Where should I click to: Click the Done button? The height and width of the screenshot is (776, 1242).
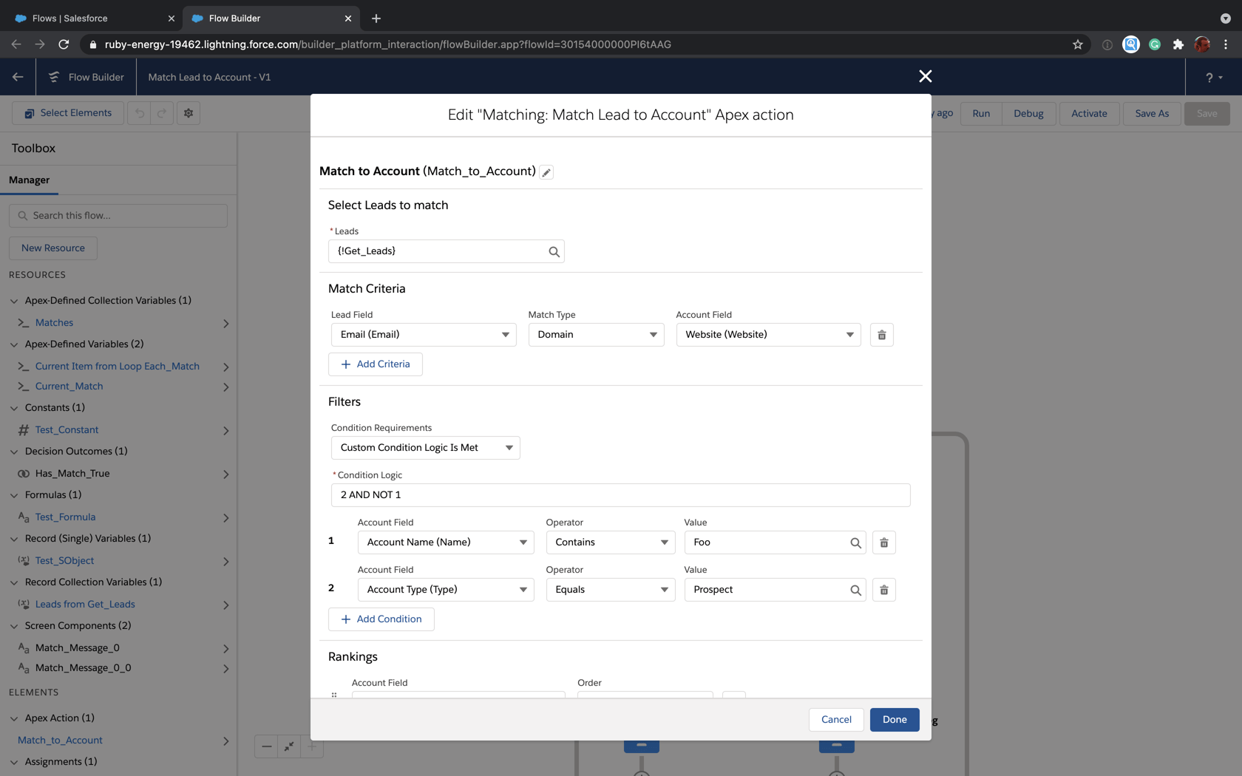point(895,719)
